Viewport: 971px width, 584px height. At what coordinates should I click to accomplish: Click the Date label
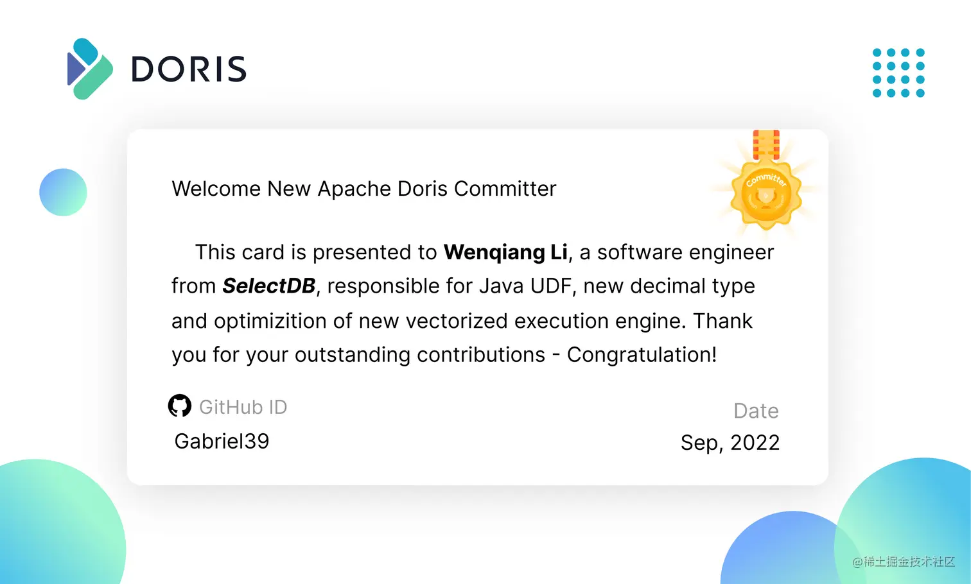point(756,411)
